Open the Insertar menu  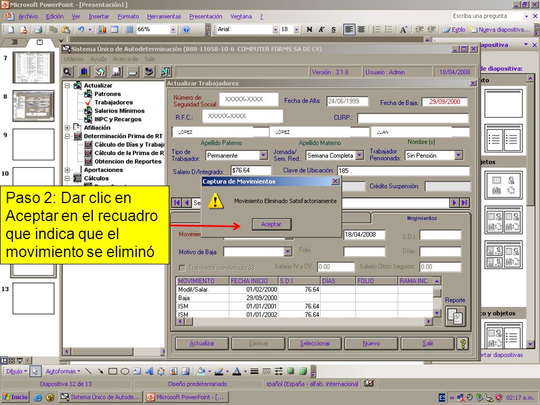(x=99, y=16)
